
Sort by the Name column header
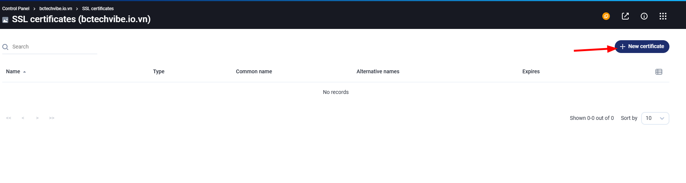(x=16, y=71)
